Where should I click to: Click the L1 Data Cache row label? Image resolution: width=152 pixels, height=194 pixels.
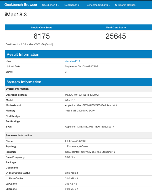tap(14, 178)
